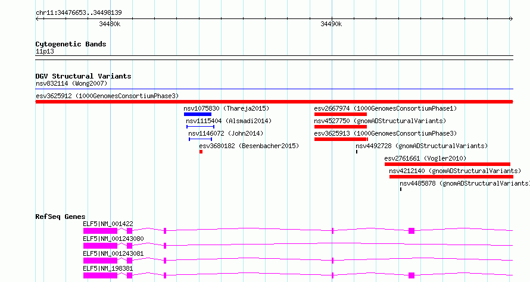
Task: Click the red nsv4527750 variant bar
Action: [341, 127]
